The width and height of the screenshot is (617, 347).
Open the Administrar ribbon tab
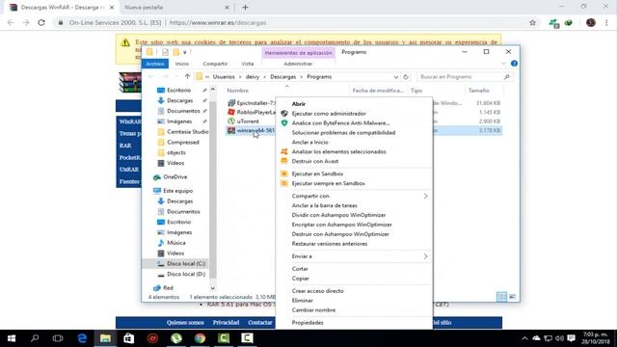click(298, 64)
